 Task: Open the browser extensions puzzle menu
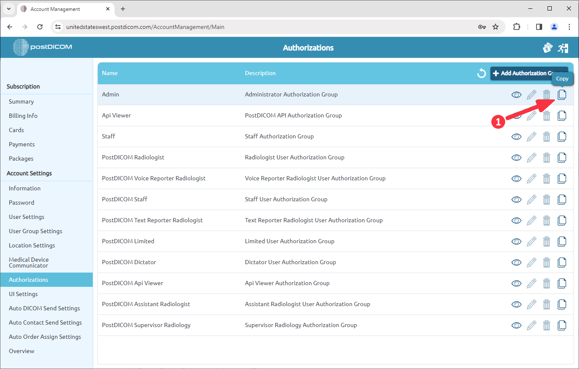click(516, 26)
